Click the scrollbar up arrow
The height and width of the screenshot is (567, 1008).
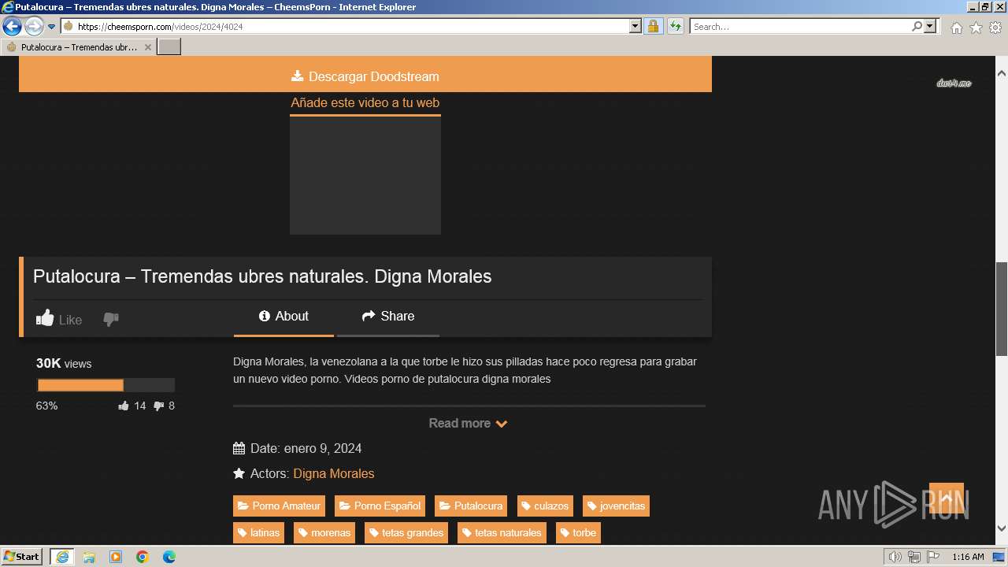[x=1002, y=73]
